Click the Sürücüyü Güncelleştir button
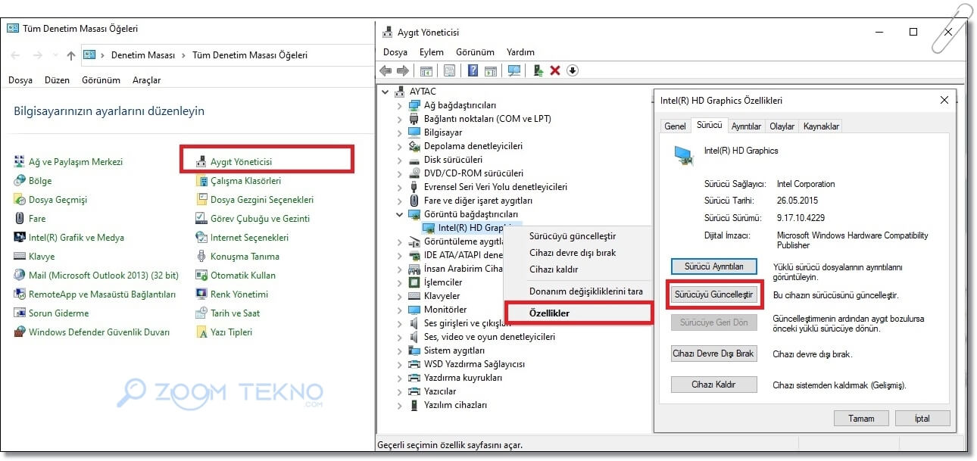Screen dimensions: 977x461 714,294
